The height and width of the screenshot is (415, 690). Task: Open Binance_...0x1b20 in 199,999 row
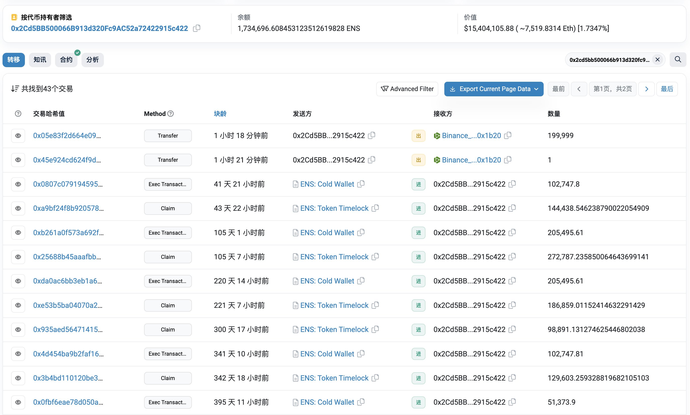pyautogui.click(x=471, y=135)
